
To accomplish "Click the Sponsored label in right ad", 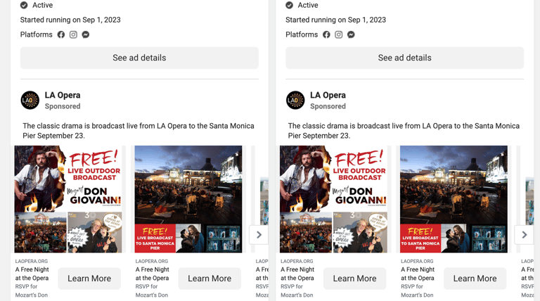I will 328,106.
